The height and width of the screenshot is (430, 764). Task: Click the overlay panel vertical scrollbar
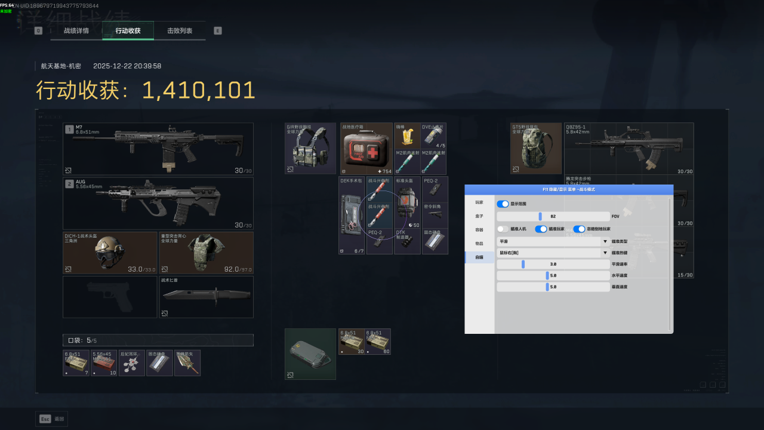[x=670, y=263]
